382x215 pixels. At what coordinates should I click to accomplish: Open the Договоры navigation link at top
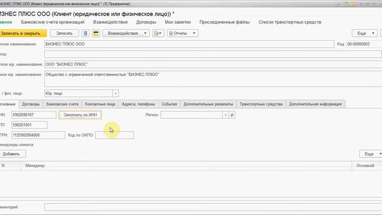pyautogui.click(x=146, y=22)
